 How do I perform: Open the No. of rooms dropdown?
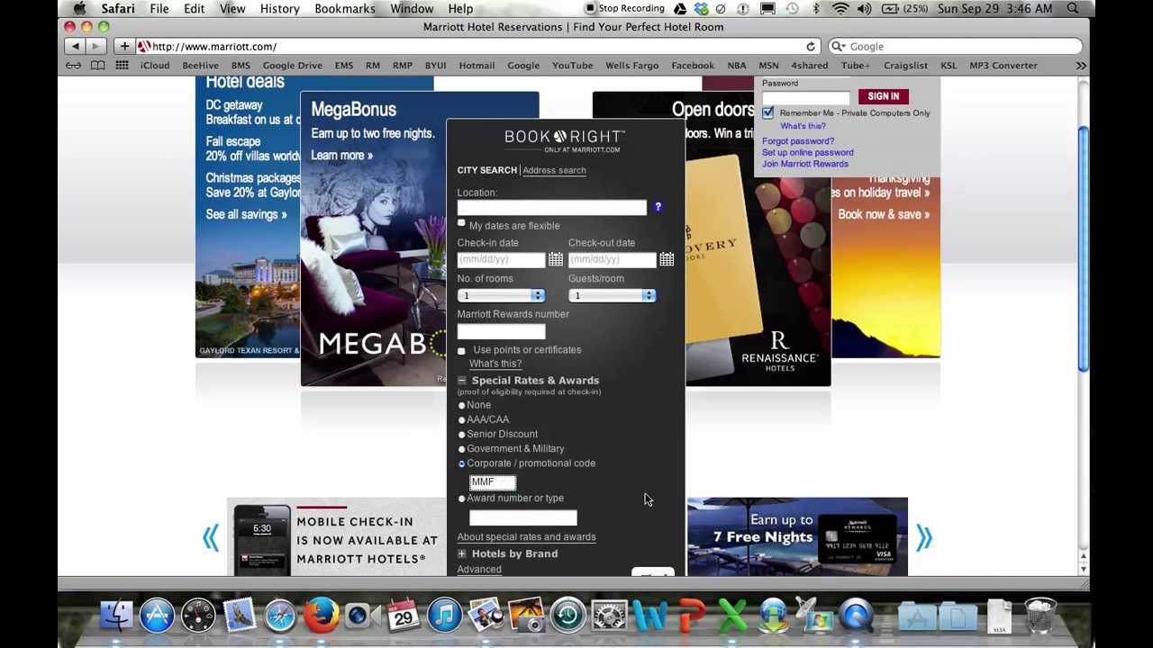coord(501,296)
